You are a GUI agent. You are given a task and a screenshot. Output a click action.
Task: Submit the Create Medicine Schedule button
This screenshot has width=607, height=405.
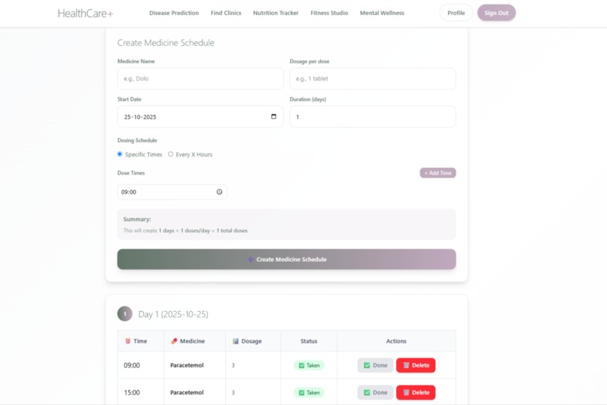[286, 259]
